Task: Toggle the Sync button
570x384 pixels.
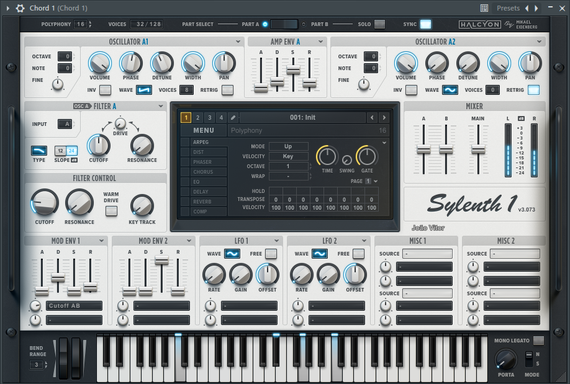Action: [x=425, y=24]
